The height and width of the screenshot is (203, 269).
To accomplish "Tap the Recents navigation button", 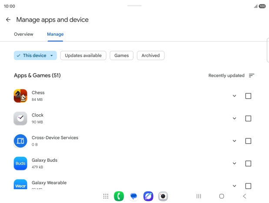I will (x=199, y=196).
